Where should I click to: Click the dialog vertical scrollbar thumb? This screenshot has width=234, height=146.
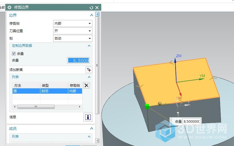(x=97, y=65)
